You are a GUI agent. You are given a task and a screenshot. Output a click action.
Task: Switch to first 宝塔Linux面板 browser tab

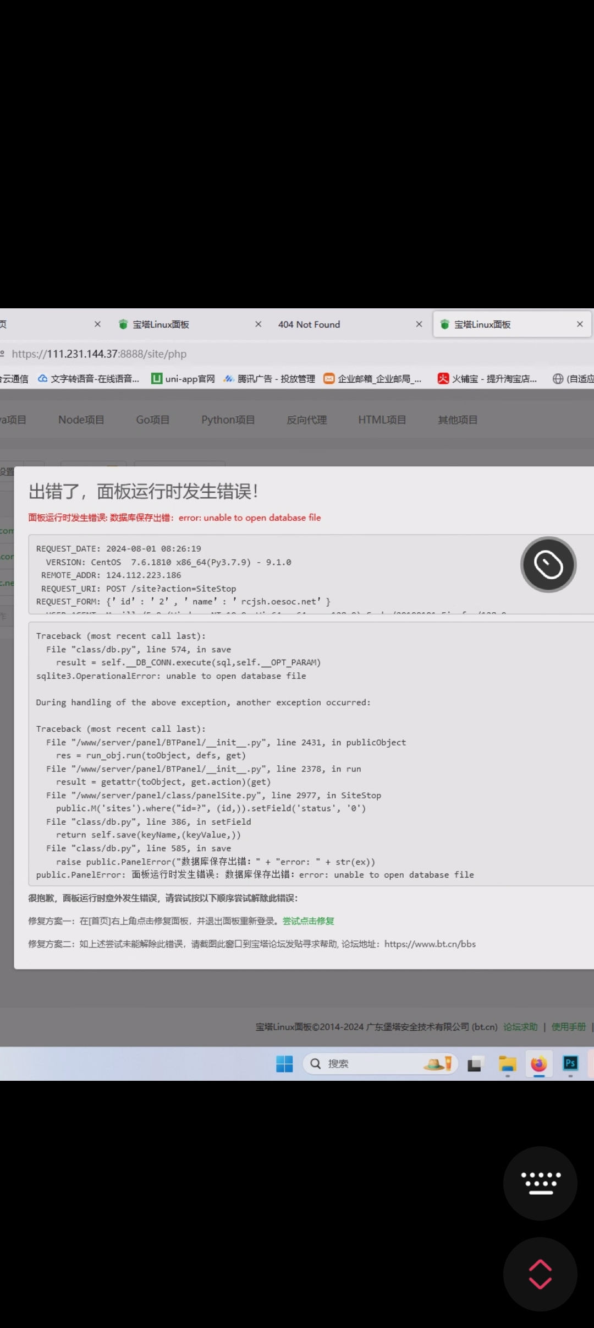click(x=161, y=324)
